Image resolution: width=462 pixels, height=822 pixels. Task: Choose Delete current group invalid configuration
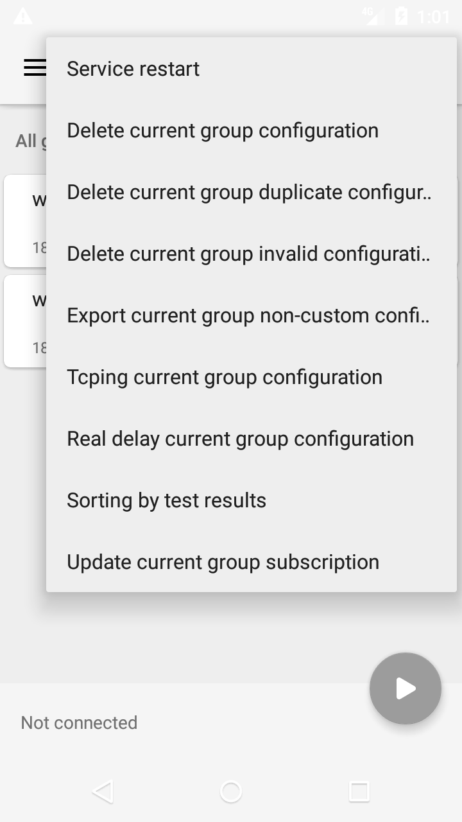coord(250,254)
